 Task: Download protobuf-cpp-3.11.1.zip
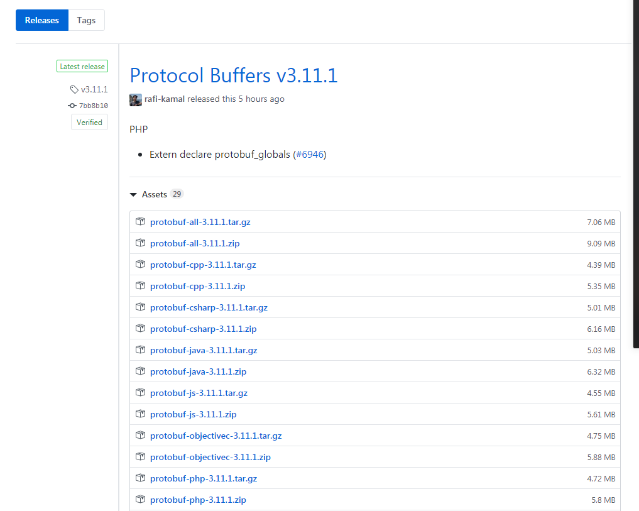pyautogui.click(x=198, y=286)
